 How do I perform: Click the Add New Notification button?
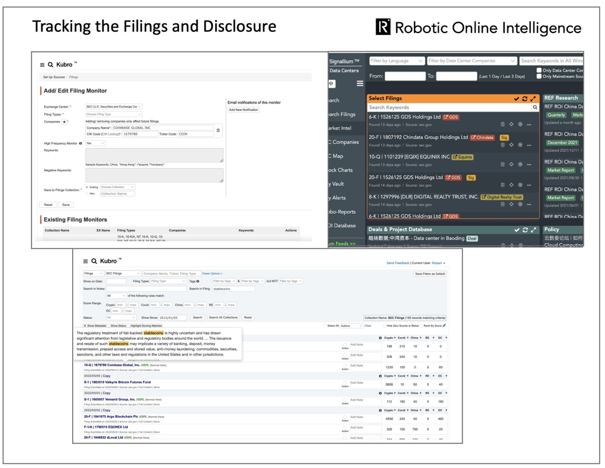click(x=243, y=110)
